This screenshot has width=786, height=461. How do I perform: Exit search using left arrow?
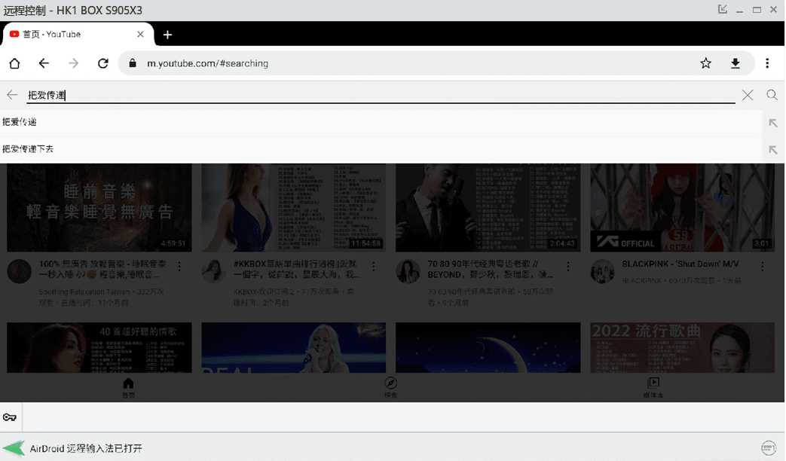[12, 95]
